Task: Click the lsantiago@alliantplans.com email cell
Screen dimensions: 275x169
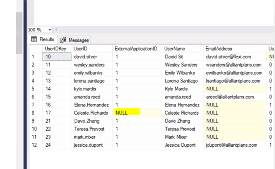Action: click(x=235, y=81)
